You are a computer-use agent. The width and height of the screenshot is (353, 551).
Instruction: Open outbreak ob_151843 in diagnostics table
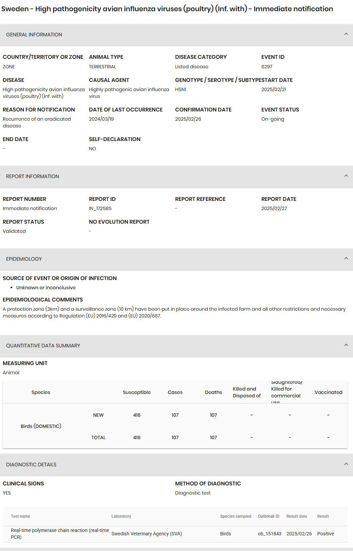pos(269,534)
